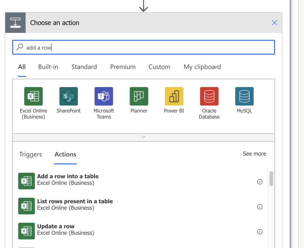The image size is (304, 248).
Task: Open the My clipboard tab
Action: (x=202, y=67)
